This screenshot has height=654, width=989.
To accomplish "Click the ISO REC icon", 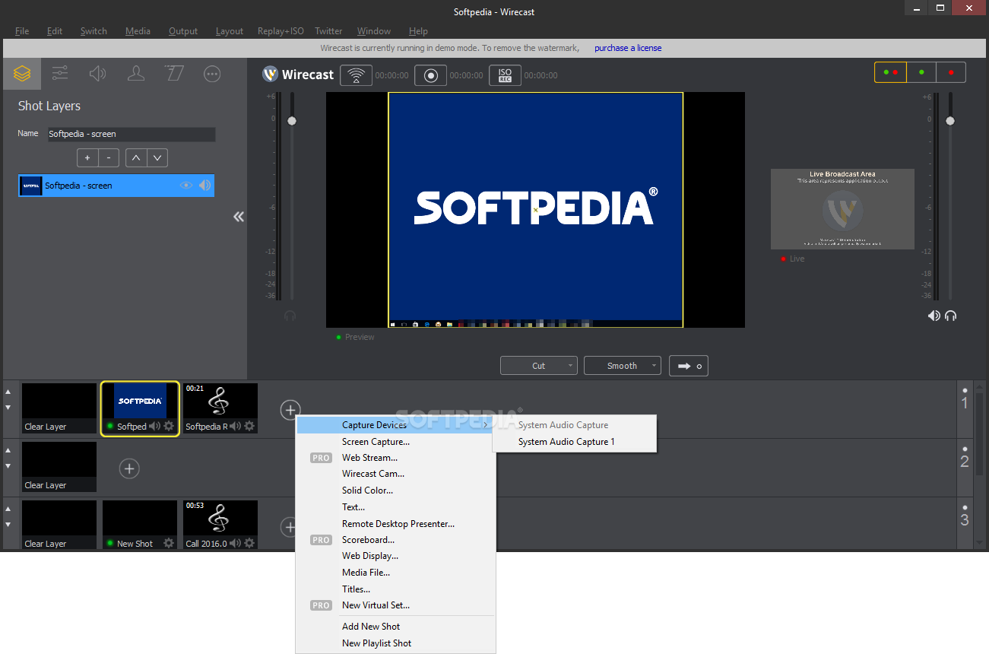I will coord(505,75).
